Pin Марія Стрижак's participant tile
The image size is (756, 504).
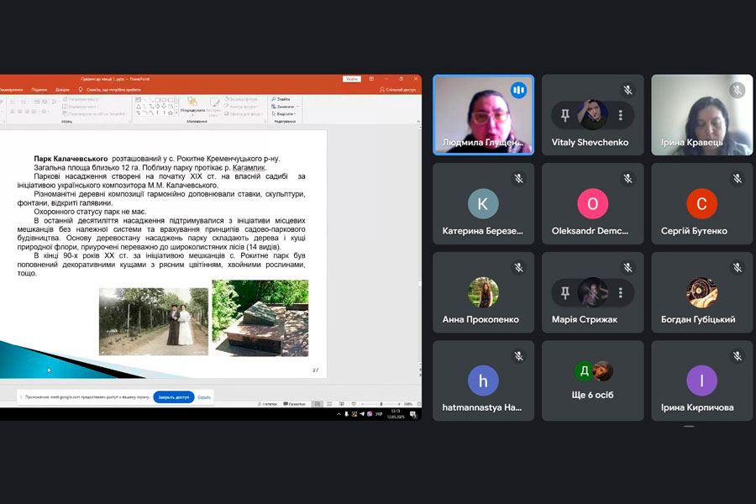[x=565, y=292]
